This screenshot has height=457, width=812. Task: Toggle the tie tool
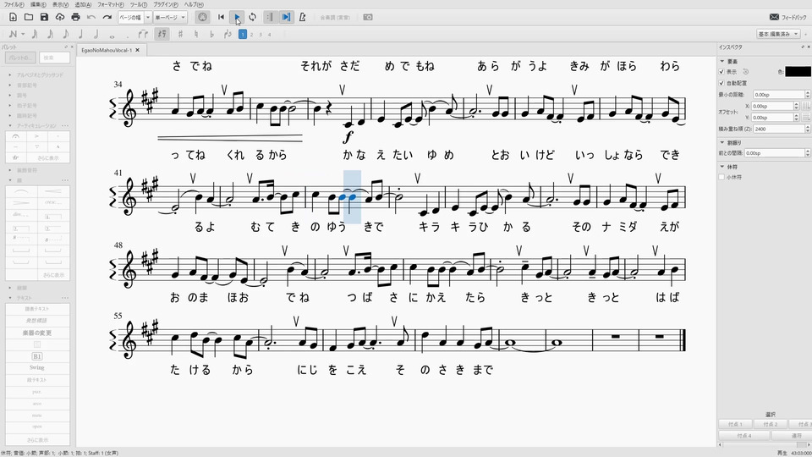pyautogui.click(x=143, y=34)
